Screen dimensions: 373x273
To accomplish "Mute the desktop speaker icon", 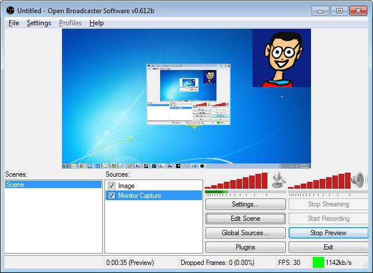I will coord(359,180).
